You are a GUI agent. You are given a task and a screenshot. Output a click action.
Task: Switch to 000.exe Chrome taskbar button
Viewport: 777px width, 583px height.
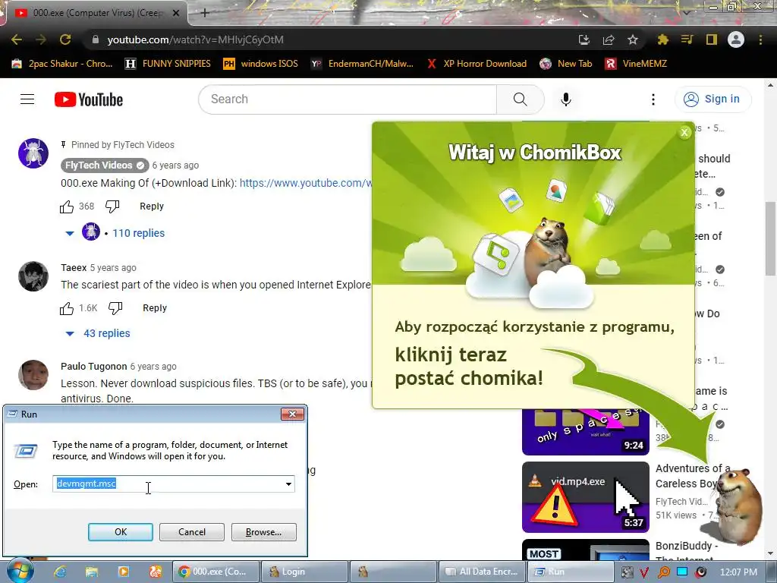point(215,572)
